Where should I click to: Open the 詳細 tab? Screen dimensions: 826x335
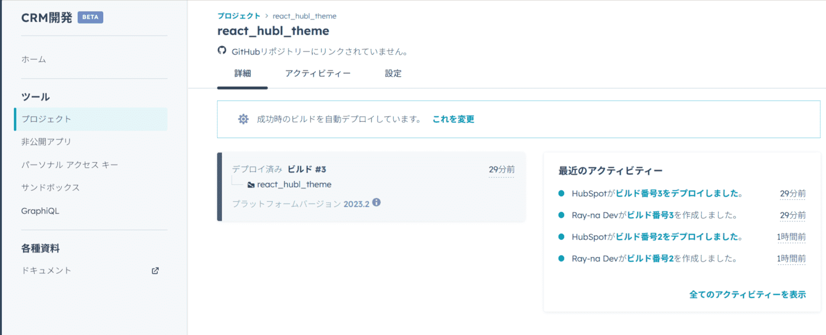242,73
